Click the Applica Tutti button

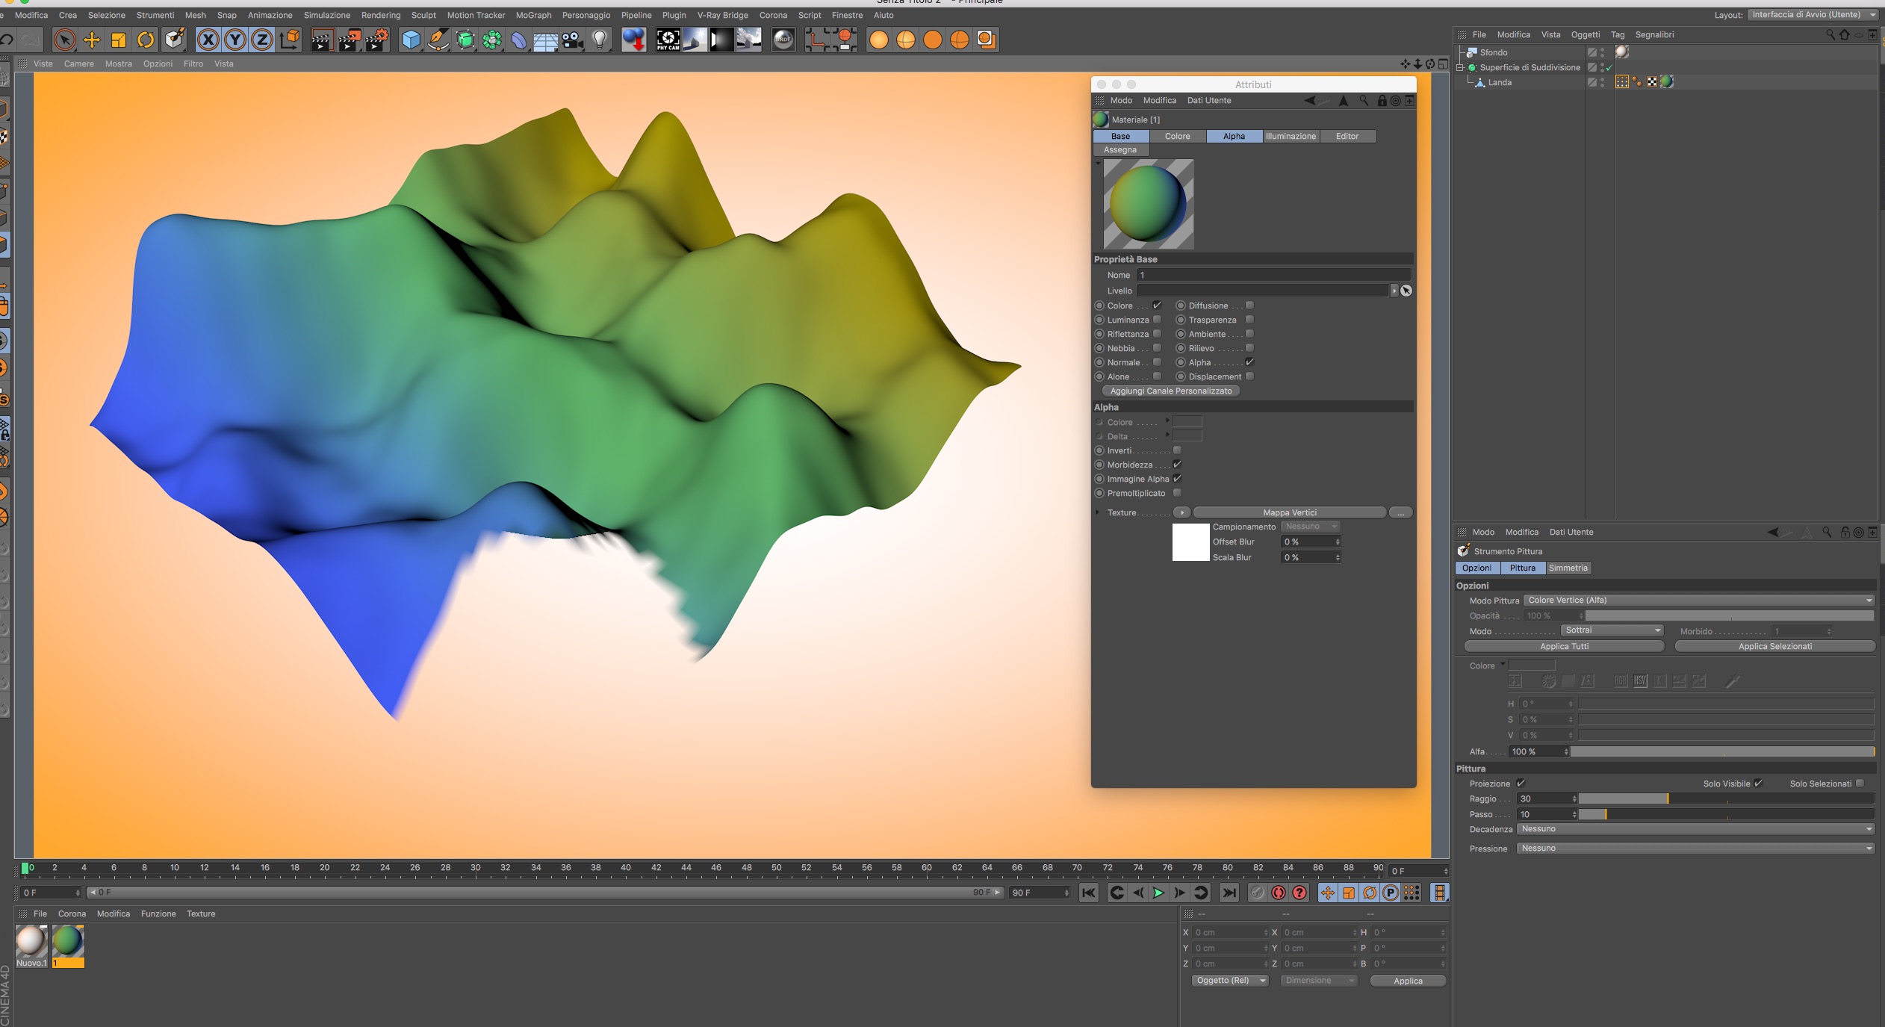click(1564, 646)
